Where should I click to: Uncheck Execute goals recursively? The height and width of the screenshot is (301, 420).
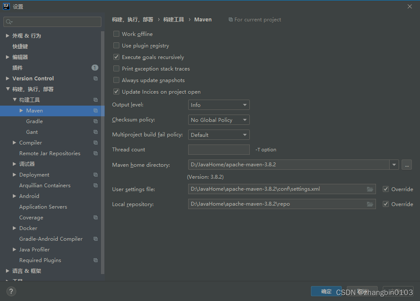(x=116, y=57)
